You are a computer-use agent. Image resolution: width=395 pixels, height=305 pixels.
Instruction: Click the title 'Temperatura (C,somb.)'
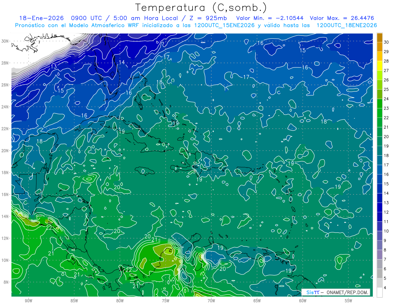(201, 8)
